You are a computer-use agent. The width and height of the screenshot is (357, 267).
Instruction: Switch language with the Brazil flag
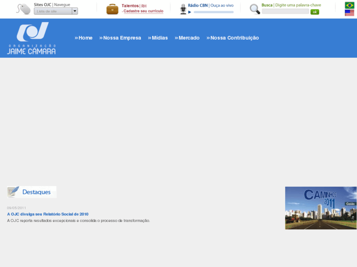pos(350,5)
